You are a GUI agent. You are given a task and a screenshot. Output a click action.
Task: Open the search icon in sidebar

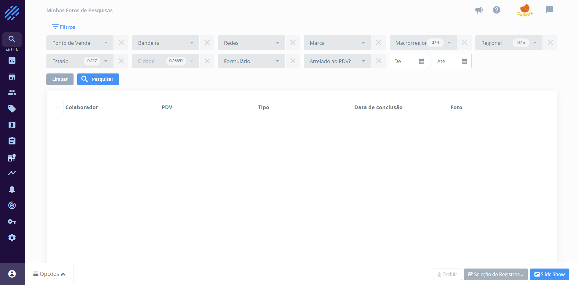pos(12,39)
